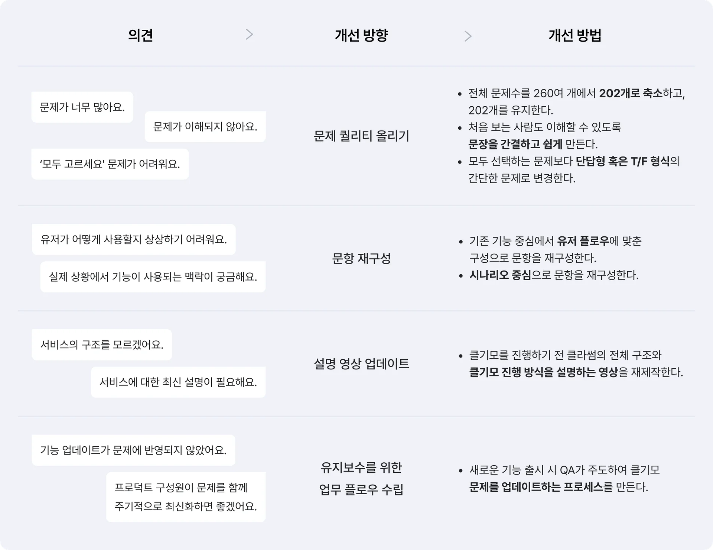Click the 설명 영상 업데이트 label
Viewport: 713px width, 550px height.
(x=361, y=364)
